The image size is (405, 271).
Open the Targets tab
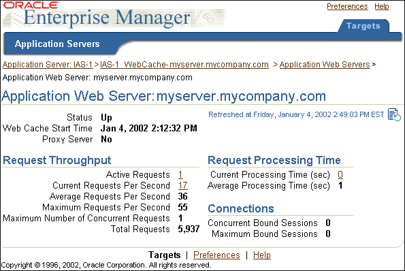(x=363, y=26)
